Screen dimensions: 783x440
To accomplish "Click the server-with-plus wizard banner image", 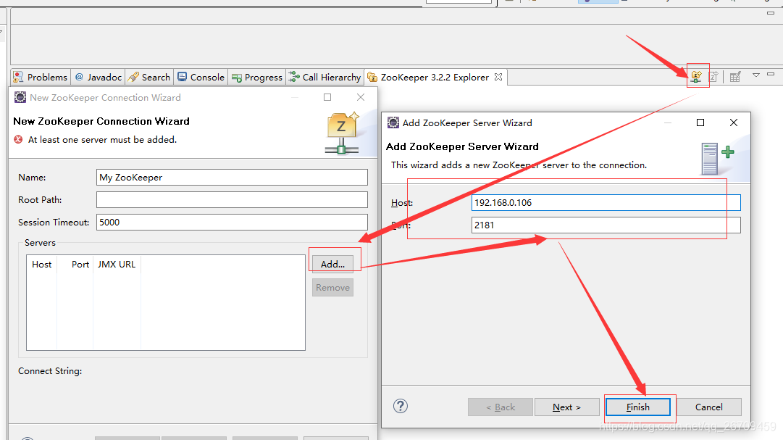I will point(718,159).
